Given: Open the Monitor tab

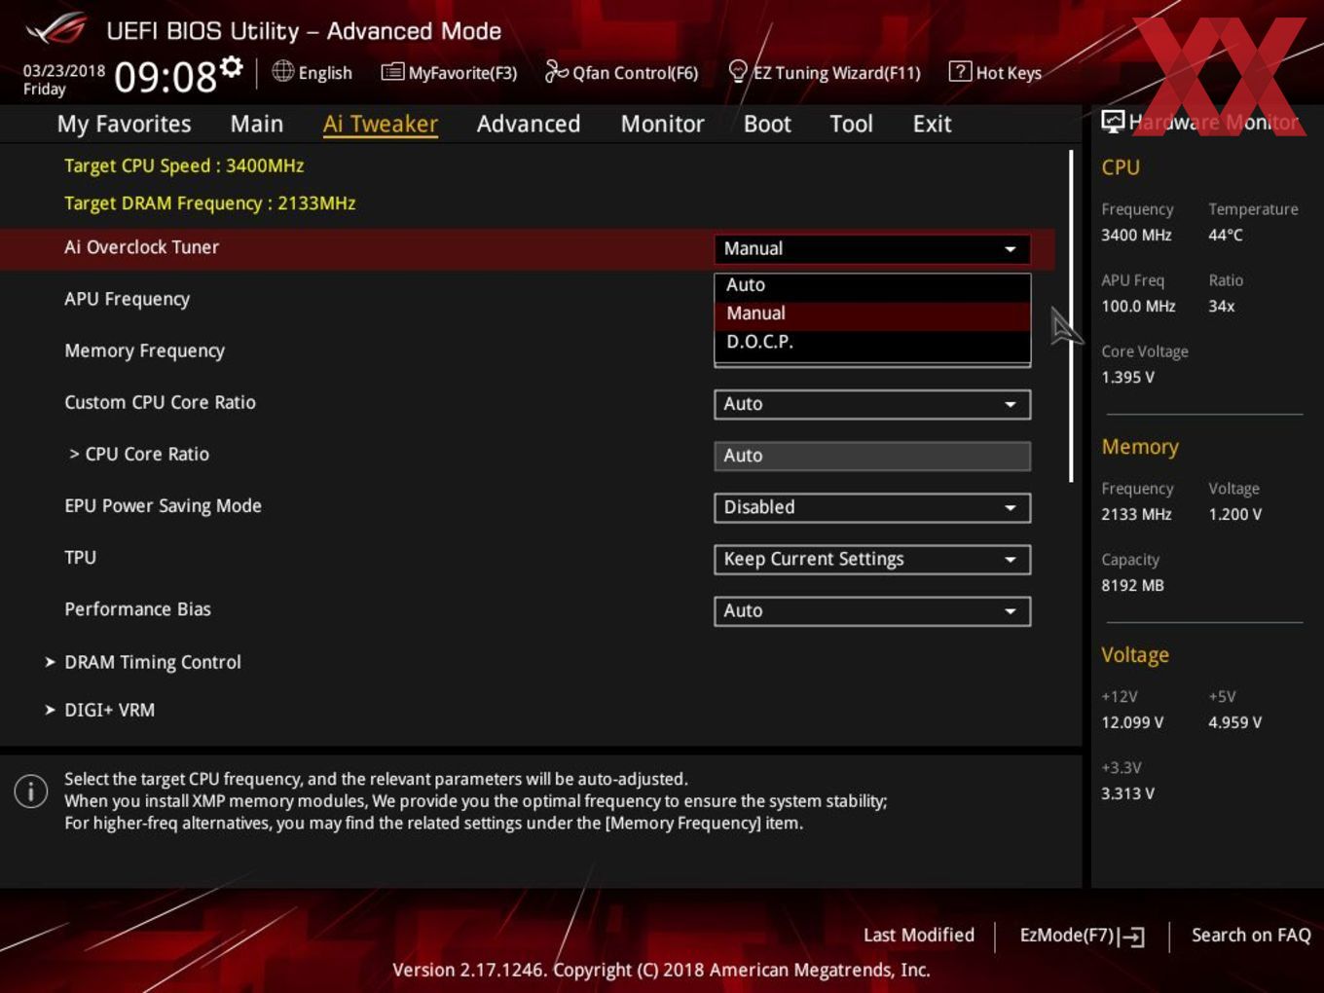Looking at the screenshot, I should 662,124.
